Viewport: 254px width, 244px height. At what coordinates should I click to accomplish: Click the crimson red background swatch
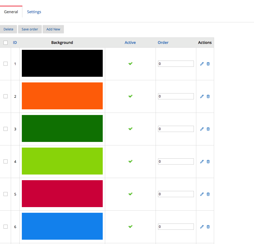pos(62,194)
